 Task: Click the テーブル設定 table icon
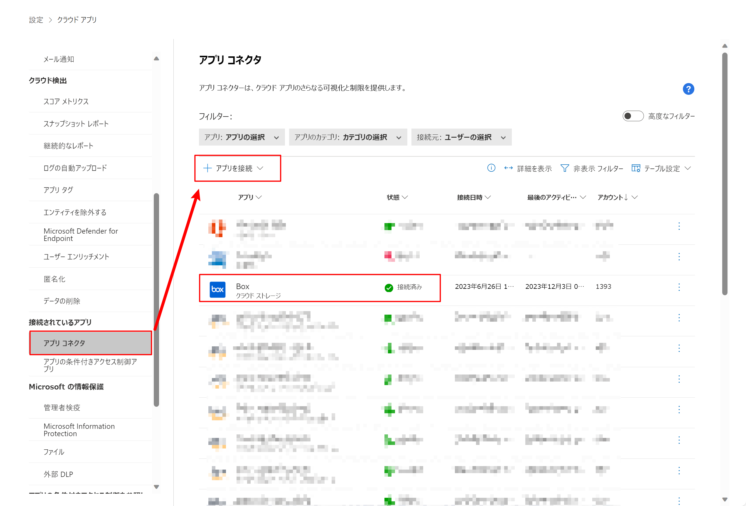(x=636, y=168)
